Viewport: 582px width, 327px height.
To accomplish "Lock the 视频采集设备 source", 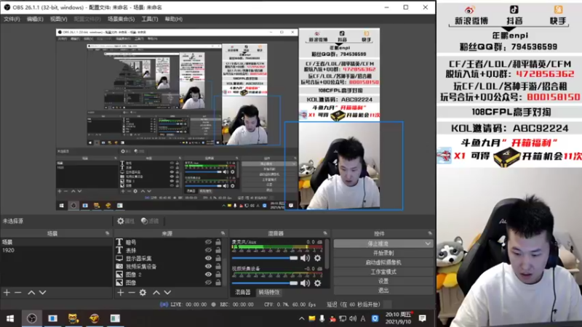I will (x=218, y=266).
